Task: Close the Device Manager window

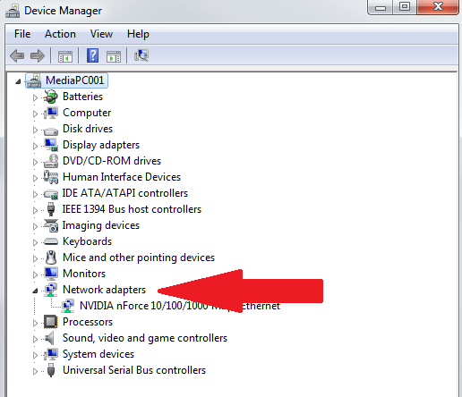Action: 438,7
